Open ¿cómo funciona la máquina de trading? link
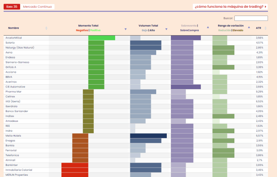 pos(230,7)
